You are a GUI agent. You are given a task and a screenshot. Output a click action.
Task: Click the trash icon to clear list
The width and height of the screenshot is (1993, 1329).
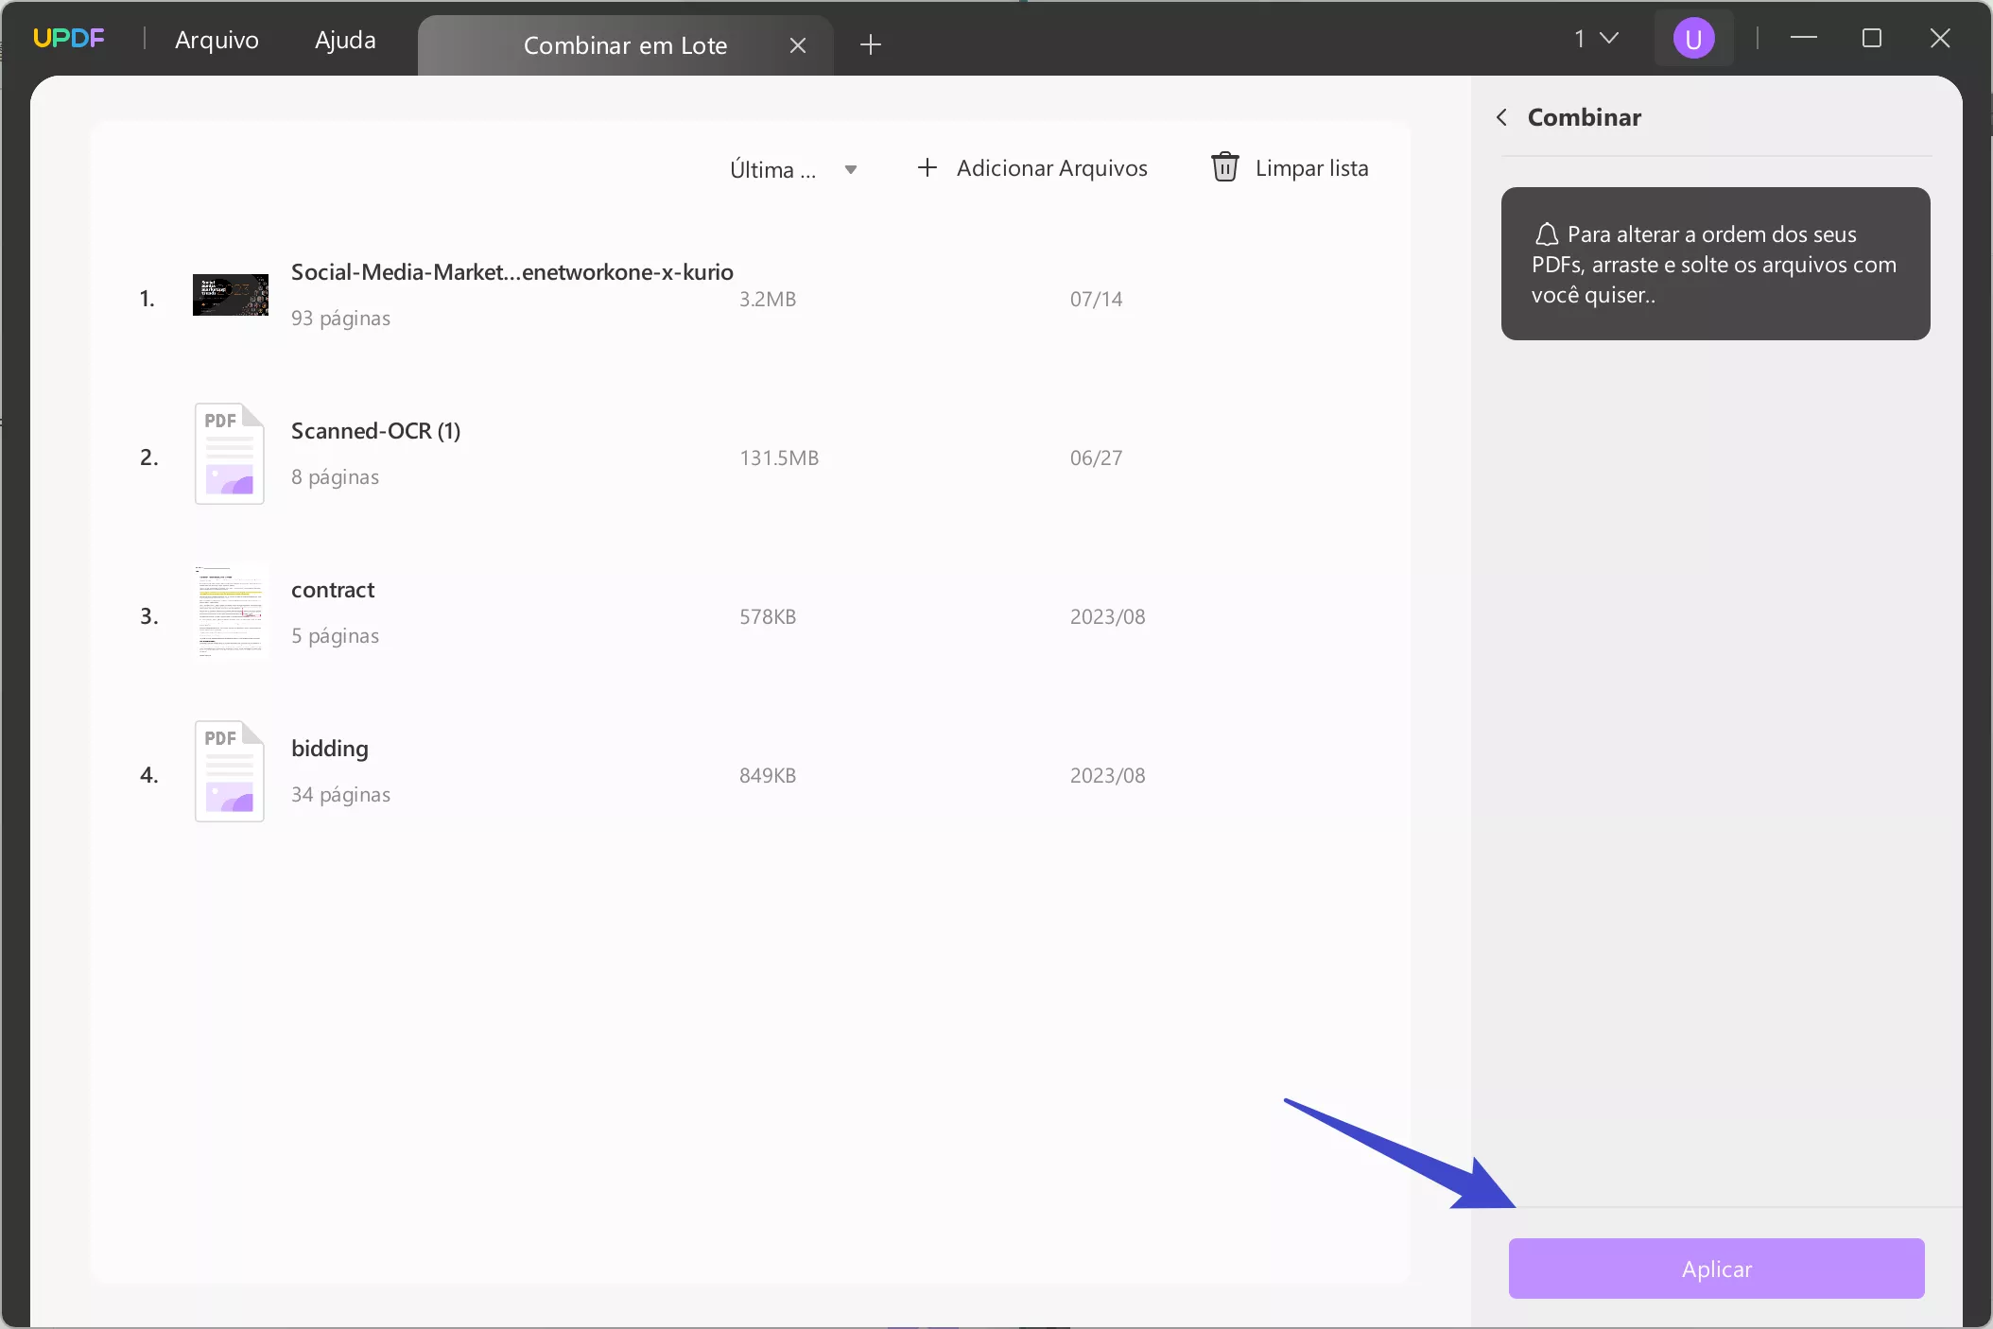coord(1224,168)
